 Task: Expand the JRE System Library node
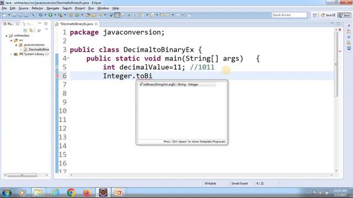tap(11, 54)
